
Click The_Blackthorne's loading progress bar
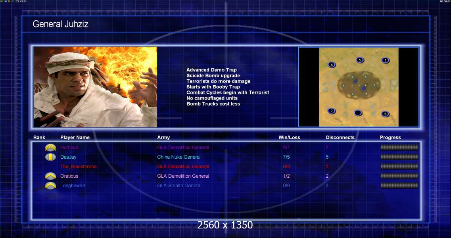399,167
